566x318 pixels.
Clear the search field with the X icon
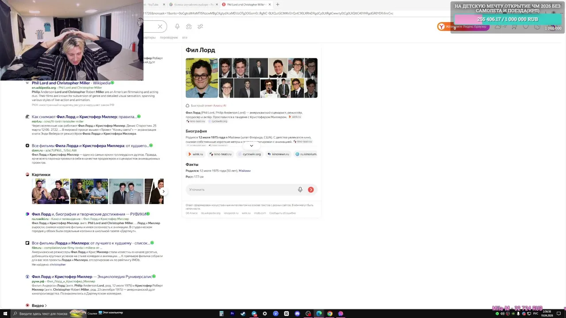160,26
